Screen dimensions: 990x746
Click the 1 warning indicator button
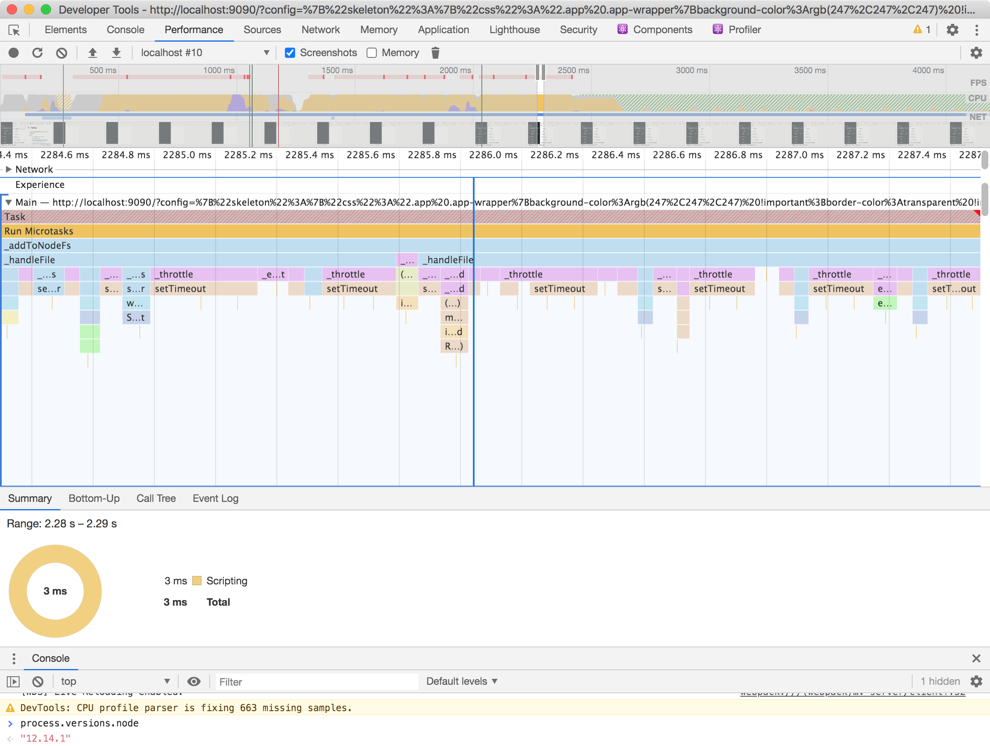(922, 30)
